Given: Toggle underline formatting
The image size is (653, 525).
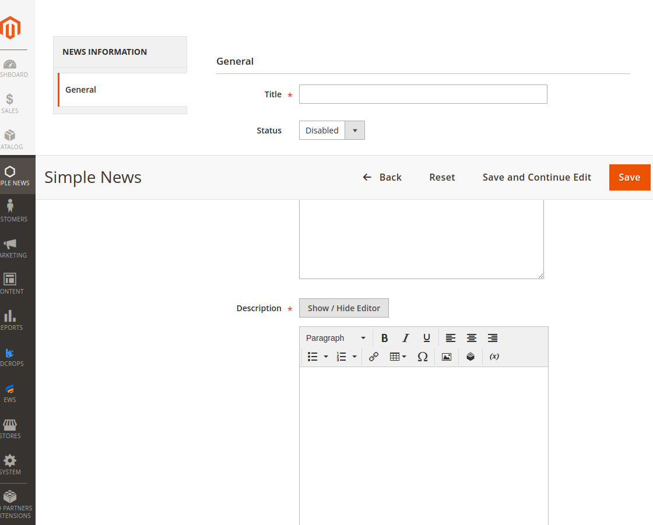Looking at the screenshot, I should click(x=426, y=338).
